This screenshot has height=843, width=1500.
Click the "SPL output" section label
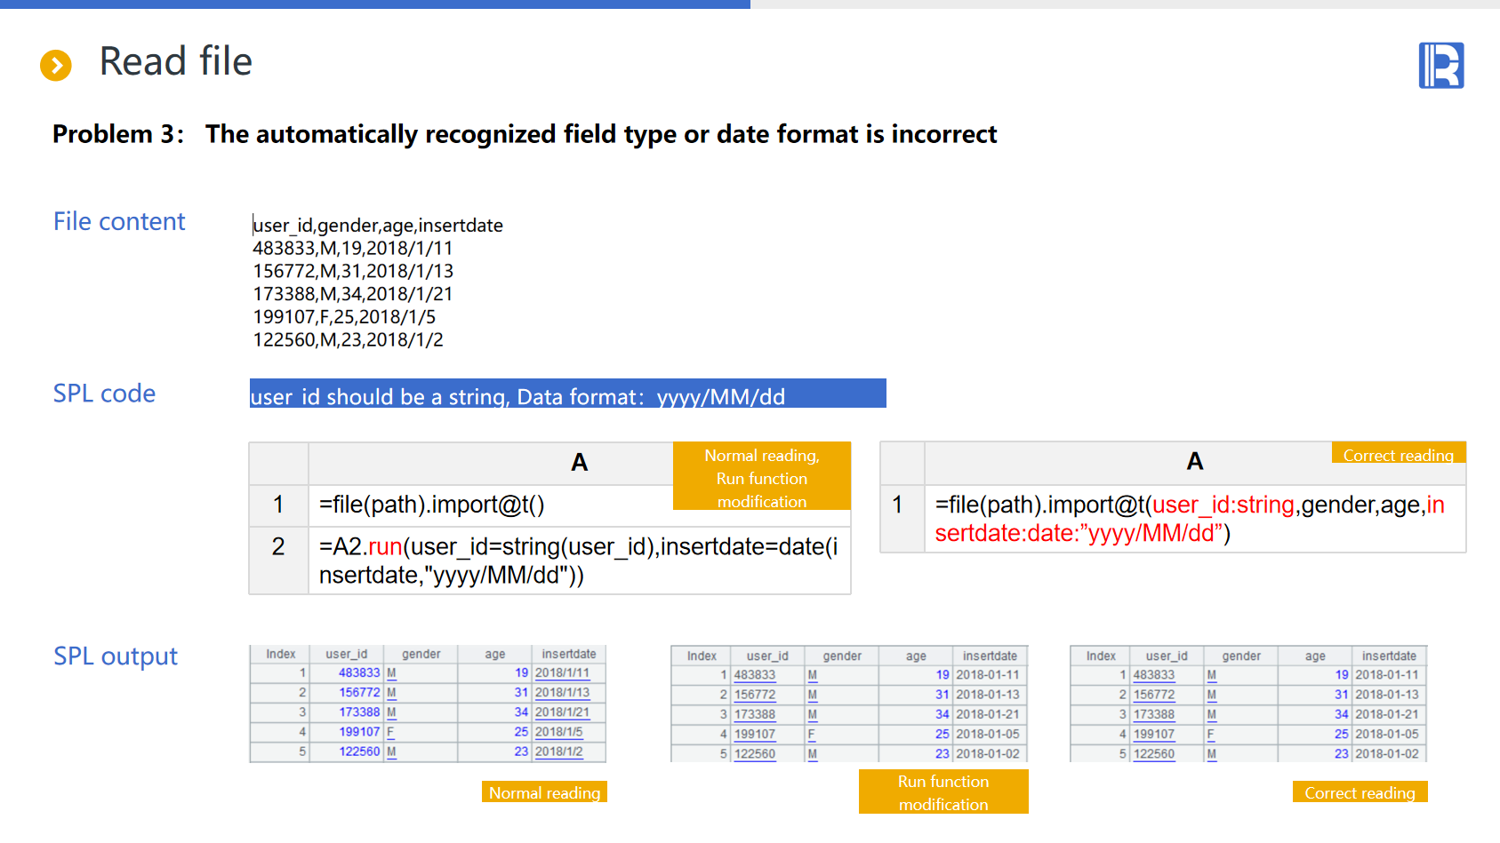pyautogui.click(x=116, y=656)
